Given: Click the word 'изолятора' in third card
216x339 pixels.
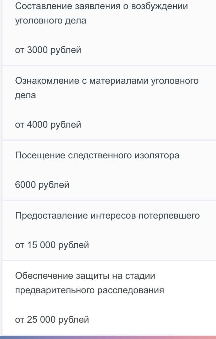Looking at the screenshot, I should pos(157,155).
